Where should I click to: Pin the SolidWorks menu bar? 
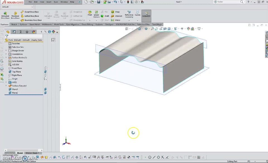[79, 2]
